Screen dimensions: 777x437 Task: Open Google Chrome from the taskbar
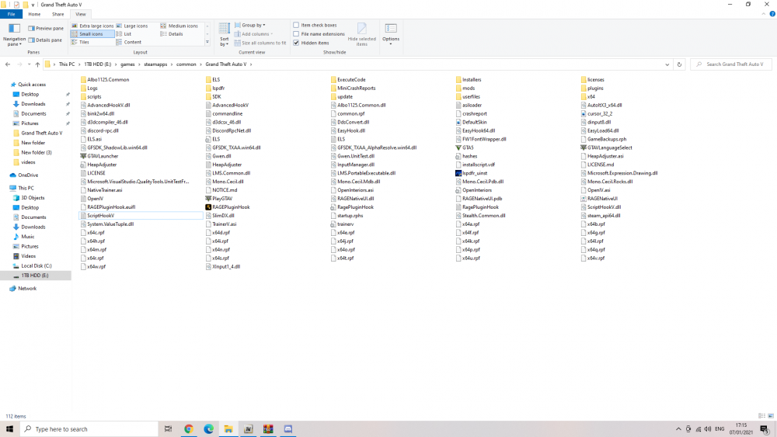click(x=189, y=429)
